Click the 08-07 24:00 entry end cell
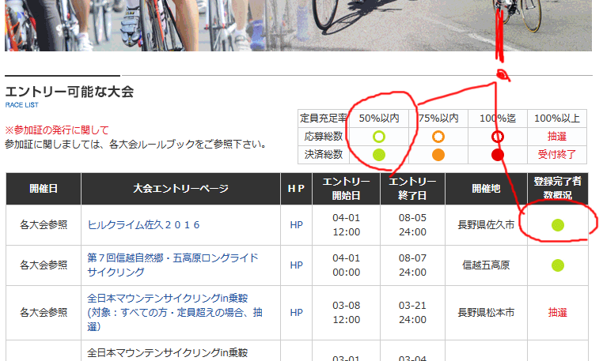Viewport: 603px width, 361px height. click(412, 265)
